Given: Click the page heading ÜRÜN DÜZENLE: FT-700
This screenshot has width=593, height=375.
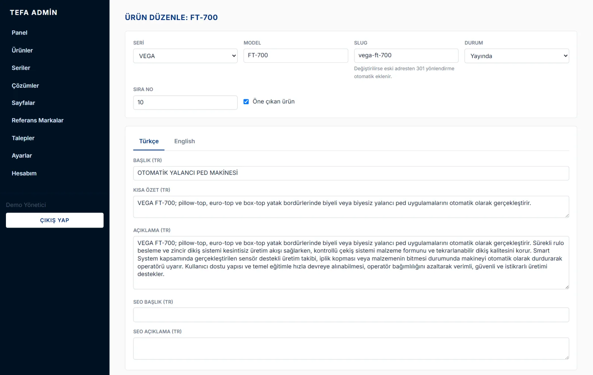Looking at the screenshot, I should click(171, 17).
